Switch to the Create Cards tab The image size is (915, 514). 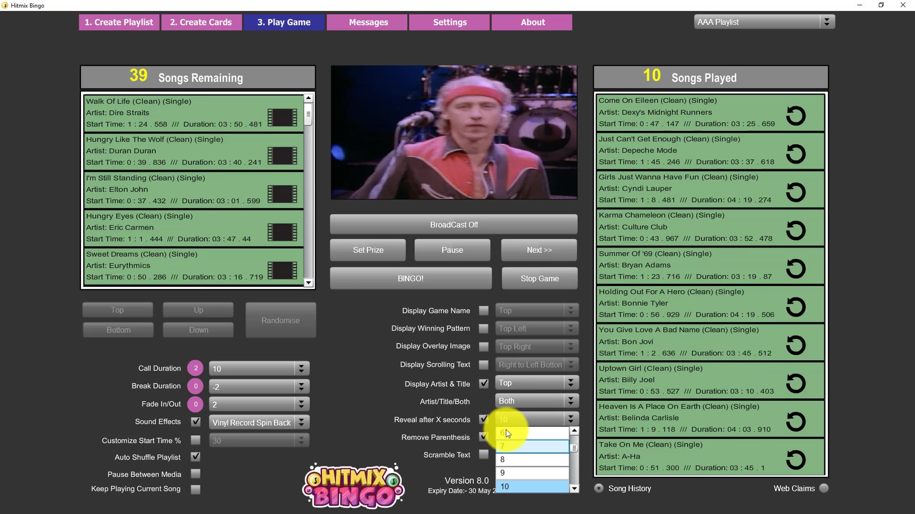(202, 22)
